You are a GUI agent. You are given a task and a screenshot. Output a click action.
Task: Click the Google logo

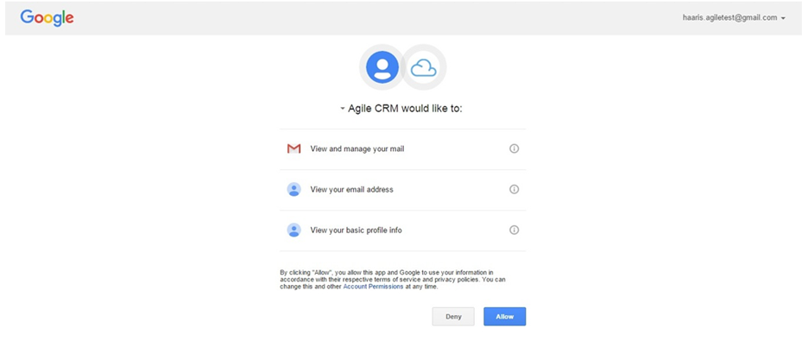click(47, 18)
